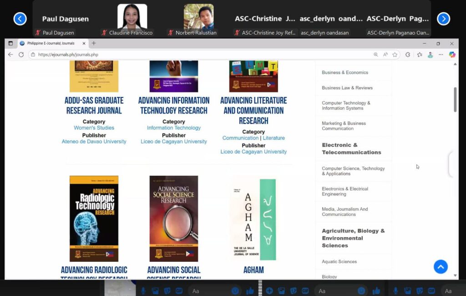Show next participants with the right arrow button

[x=443, y=19]
